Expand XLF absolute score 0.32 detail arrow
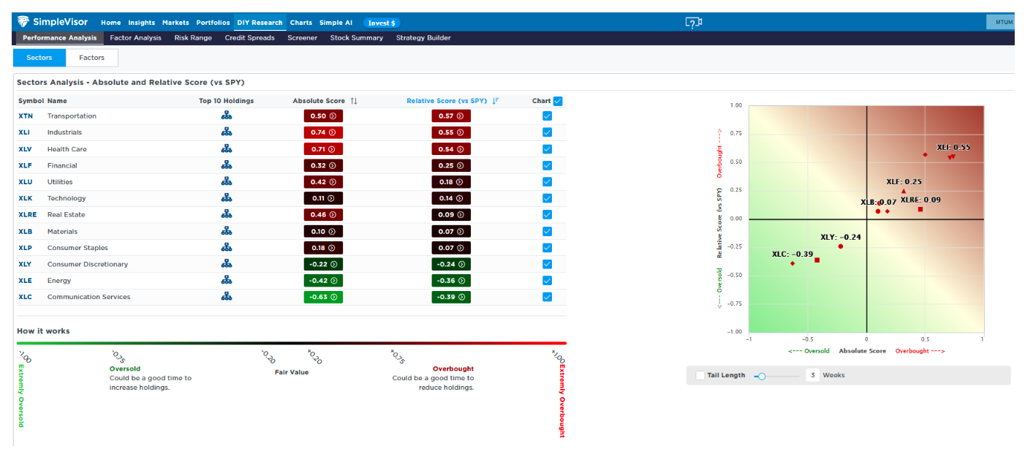 click(x=333, y=166)
